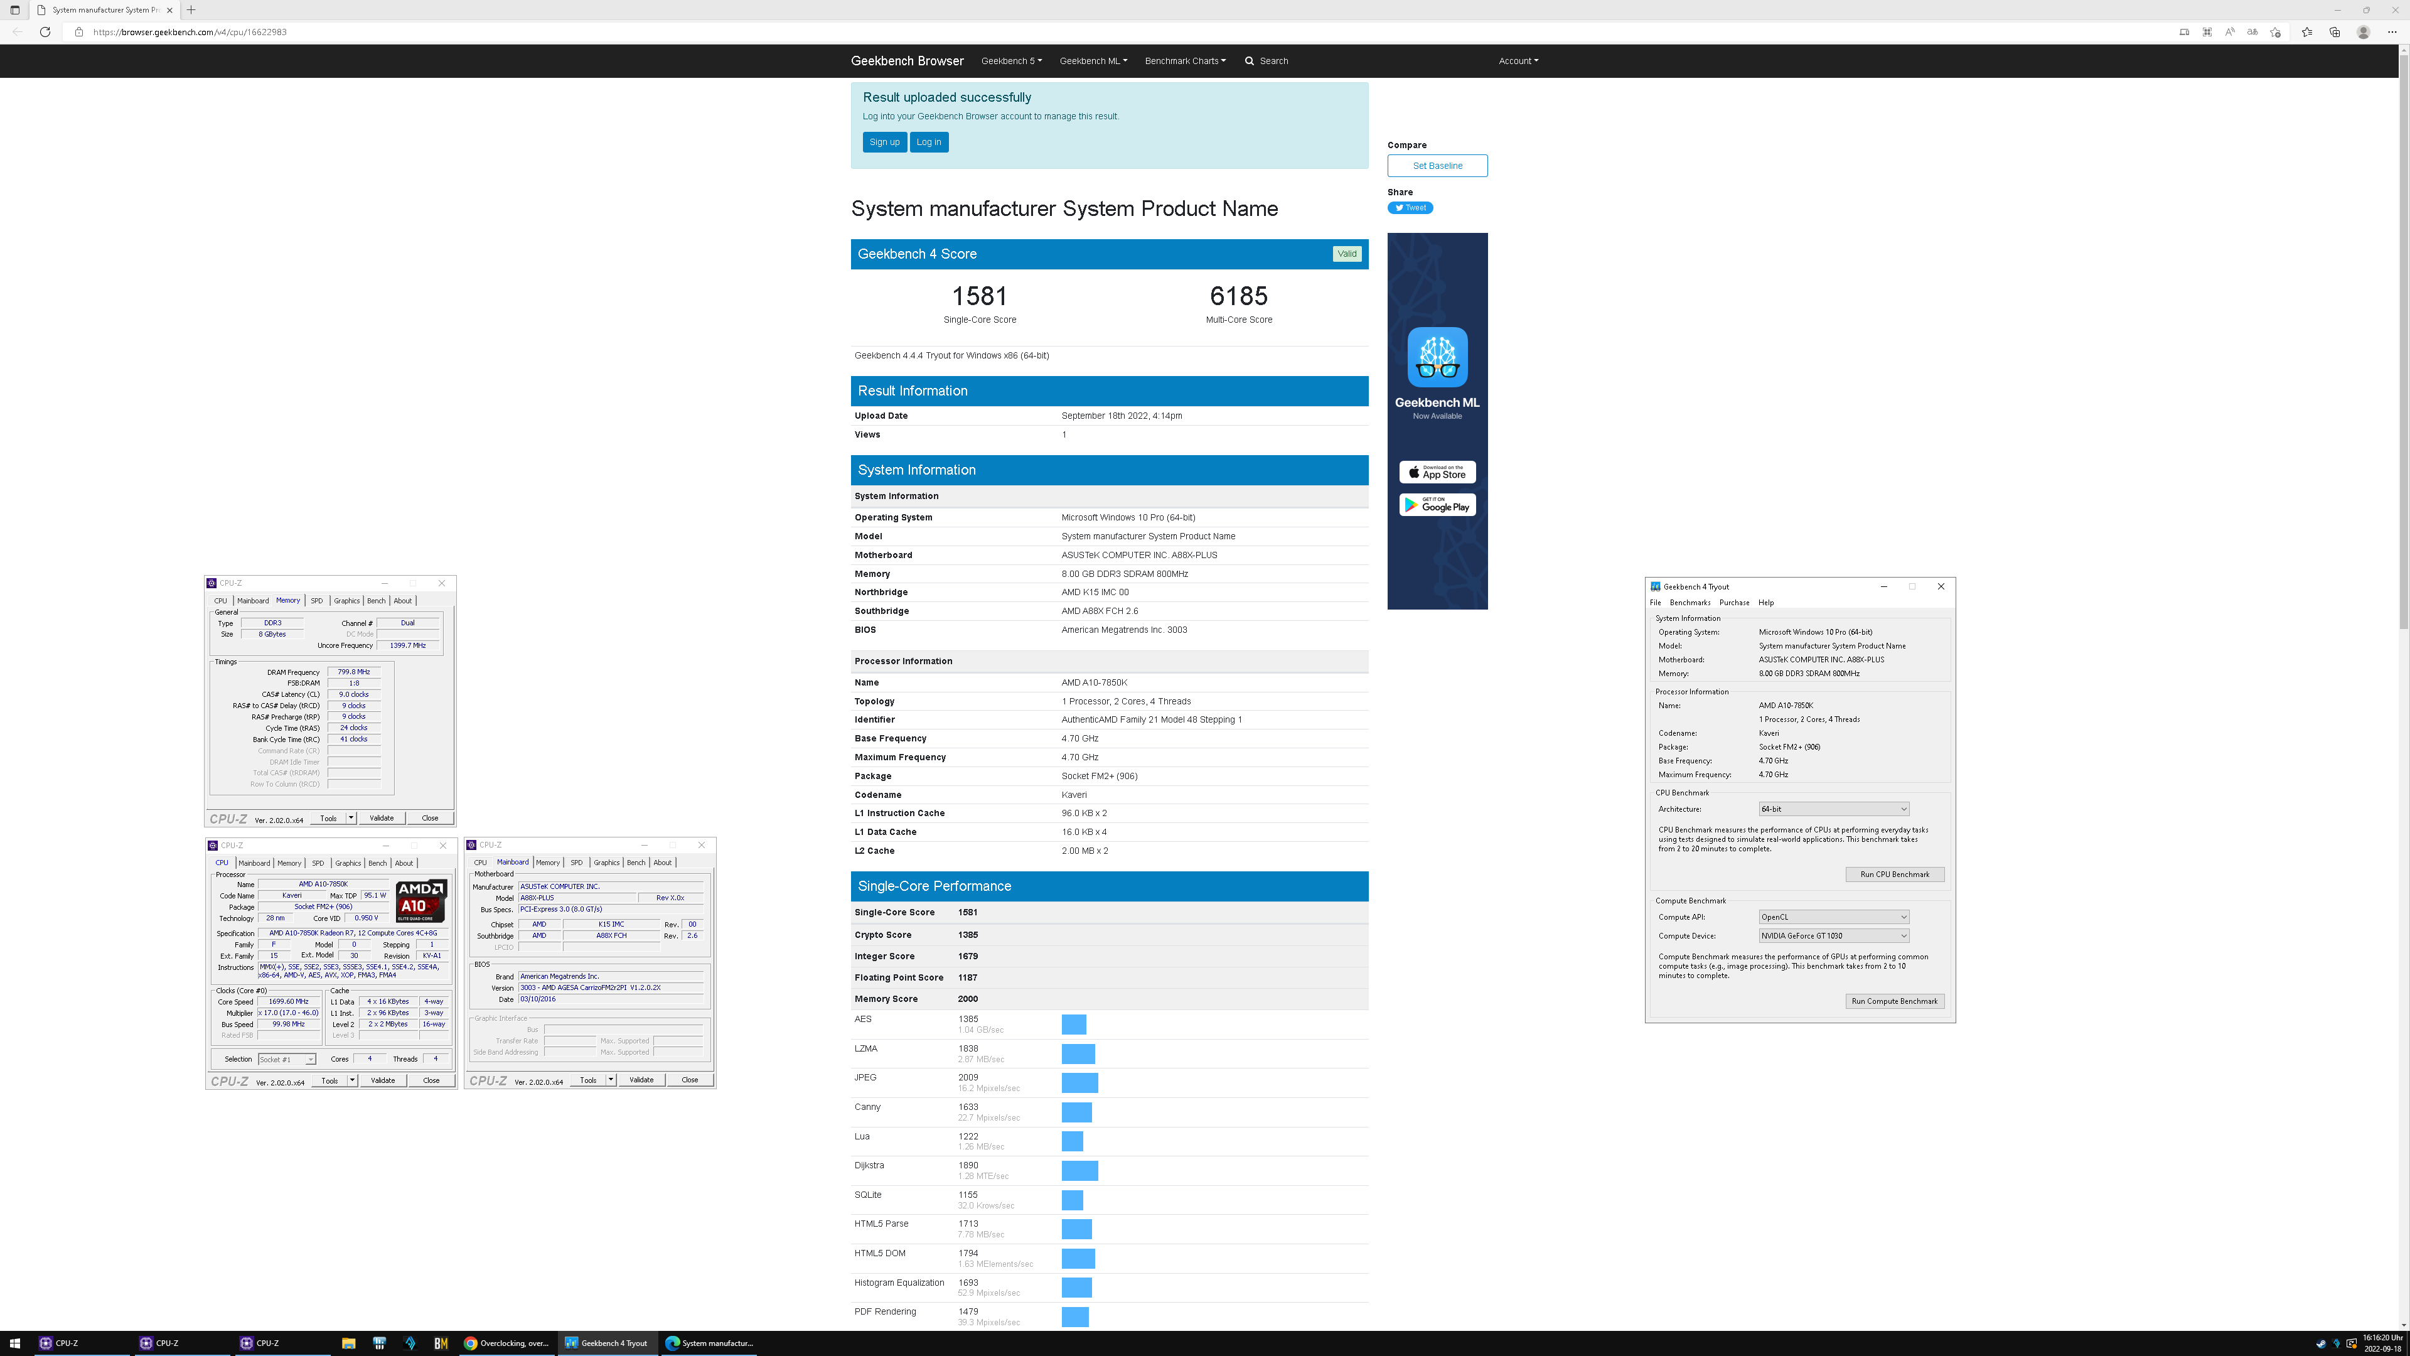Click the send-to-devices icon in address bar

coord(2185,32)
